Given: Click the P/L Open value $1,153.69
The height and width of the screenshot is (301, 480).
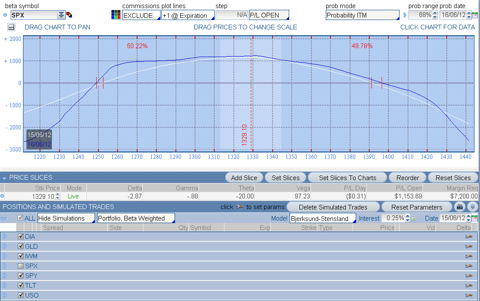Looking at the screenshot, I should (408, 196).
